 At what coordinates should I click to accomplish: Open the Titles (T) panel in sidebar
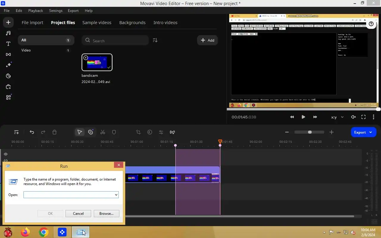click(8, 44)
